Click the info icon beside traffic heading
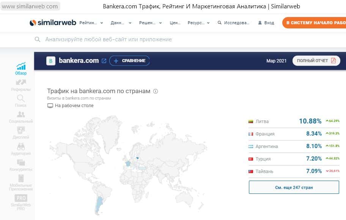346x220 pixels. pyautogui.click(x=156, y=91)
